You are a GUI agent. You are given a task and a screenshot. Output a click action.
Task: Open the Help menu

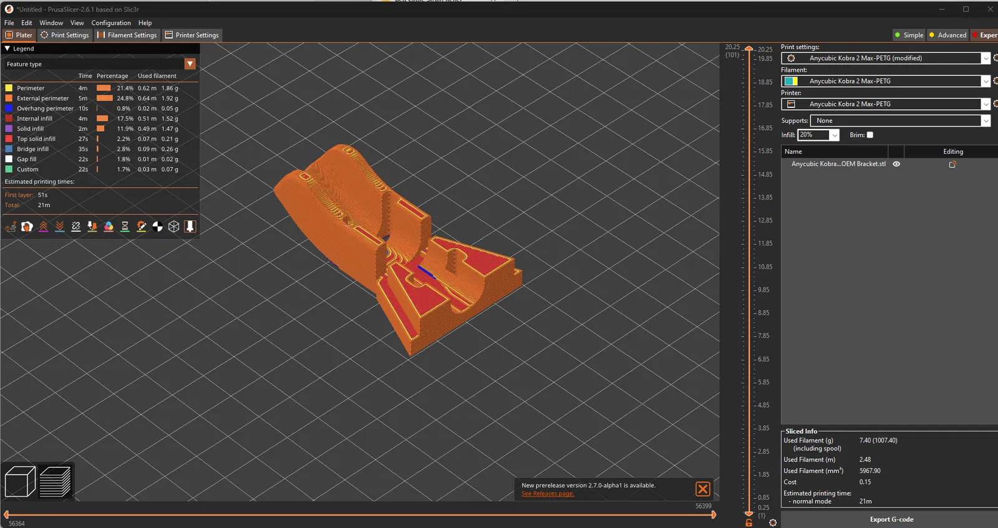click(x=145, y=23)
